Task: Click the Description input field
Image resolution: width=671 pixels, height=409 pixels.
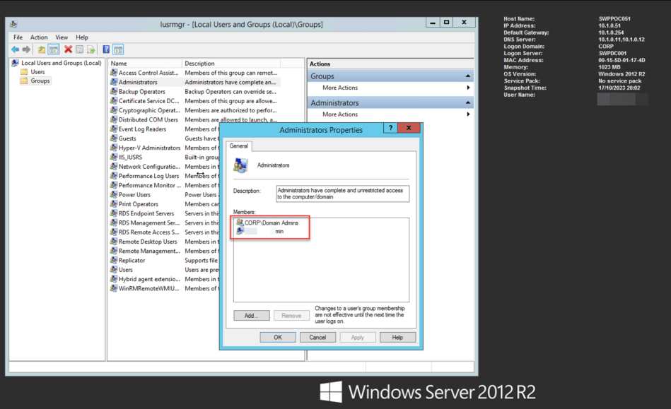Action: (342, 193)
